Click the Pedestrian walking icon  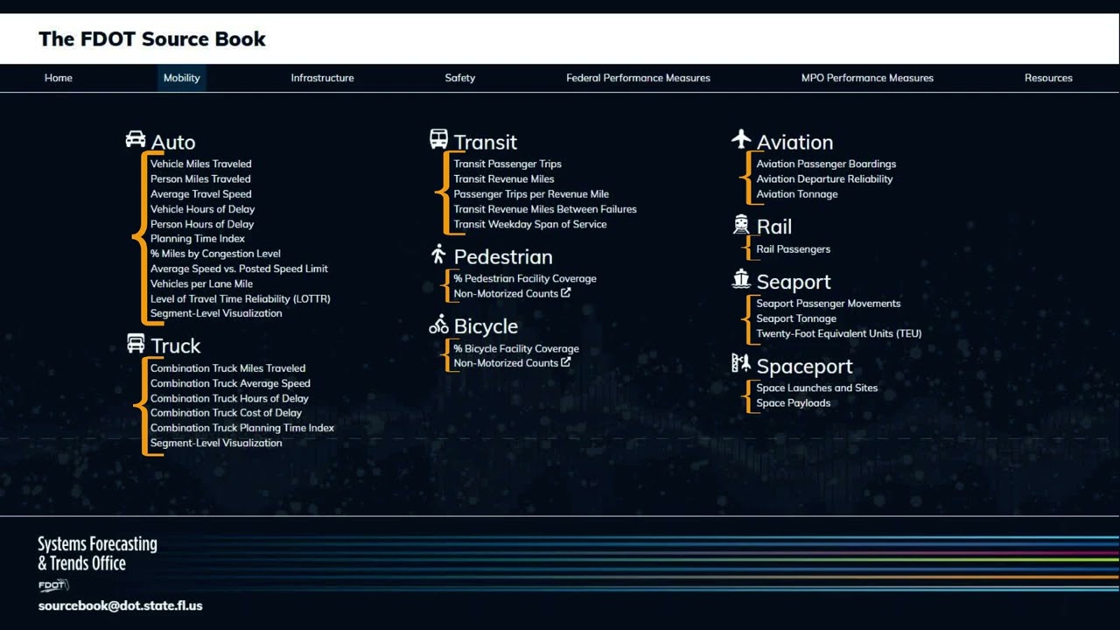(438, 255)
